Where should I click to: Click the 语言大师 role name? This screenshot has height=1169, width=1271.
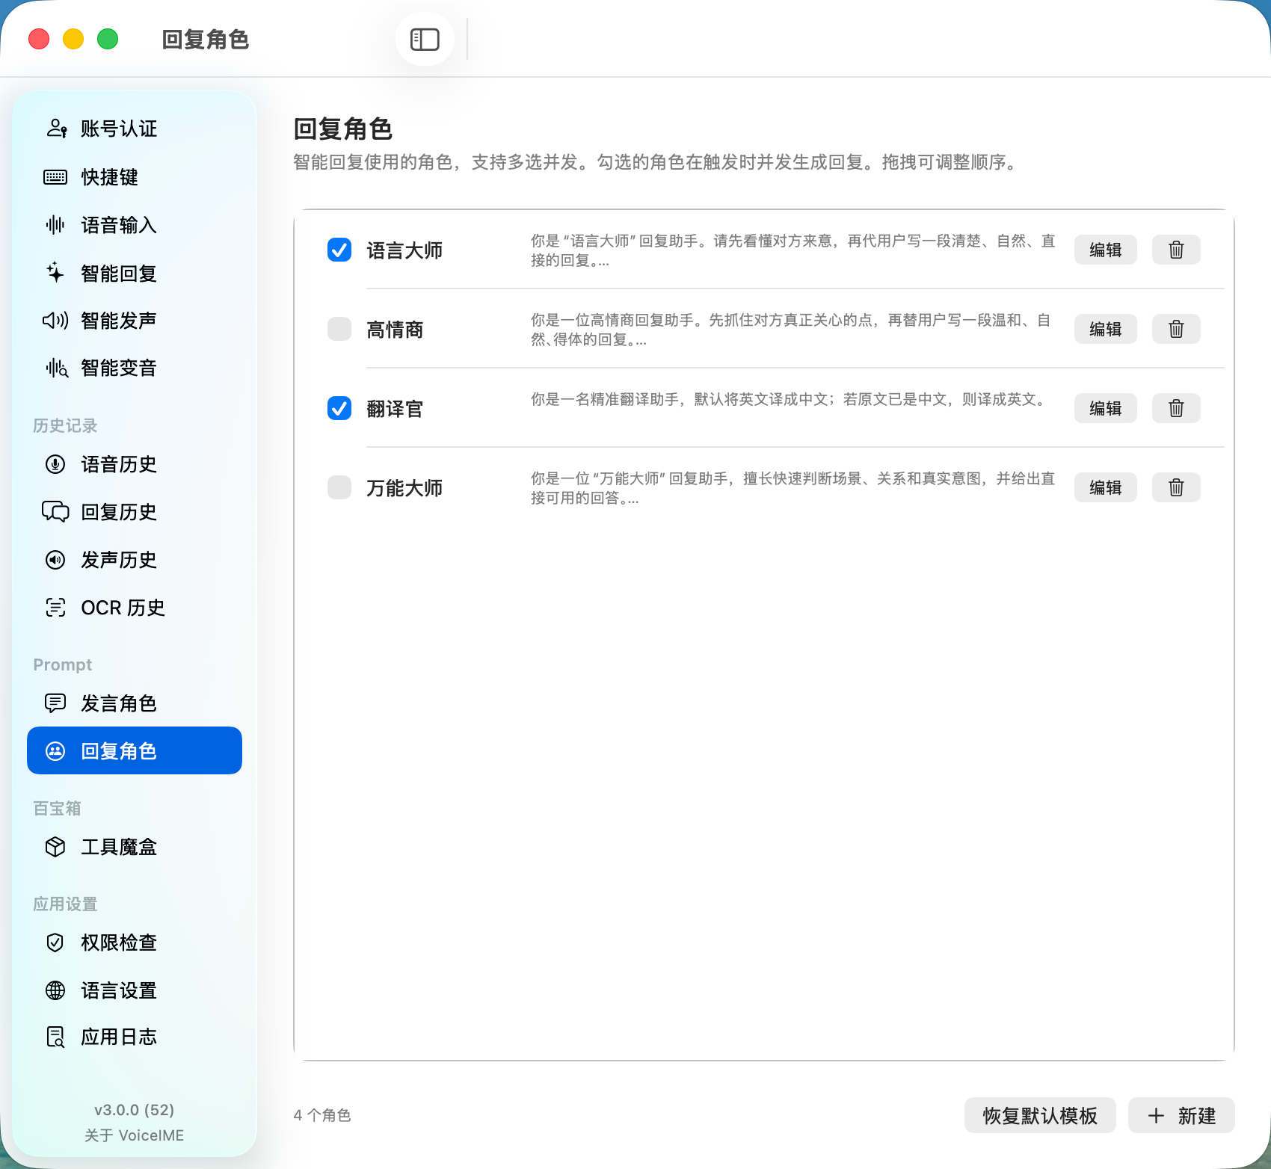coord(404,250)
